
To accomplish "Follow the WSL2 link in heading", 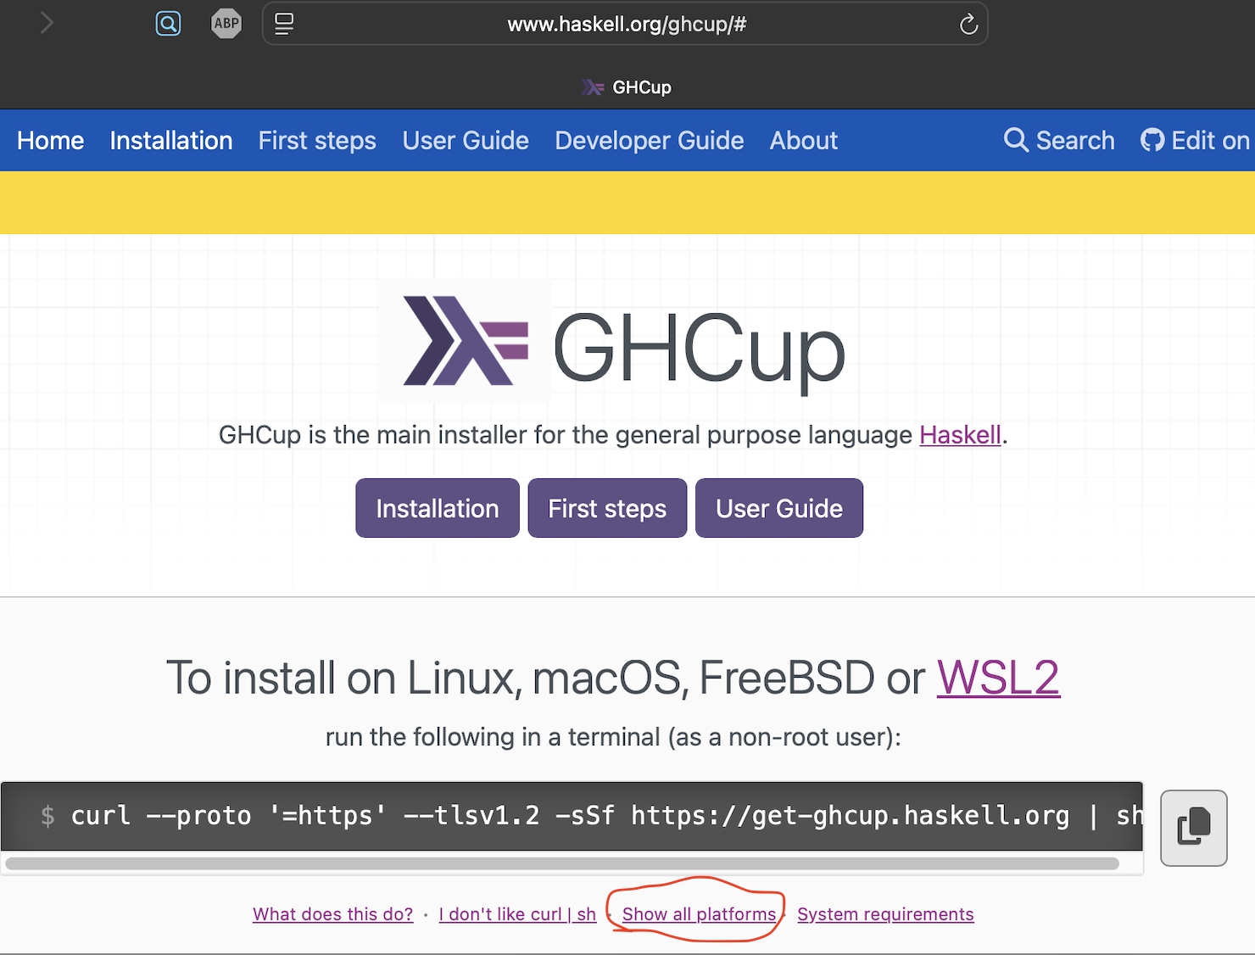I will [x=998, y=678].
